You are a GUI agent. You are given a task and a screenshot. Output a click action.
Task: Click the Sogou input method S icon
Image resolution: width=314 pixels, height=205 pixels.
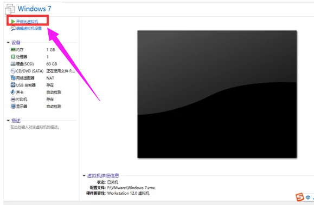point(300,197)
